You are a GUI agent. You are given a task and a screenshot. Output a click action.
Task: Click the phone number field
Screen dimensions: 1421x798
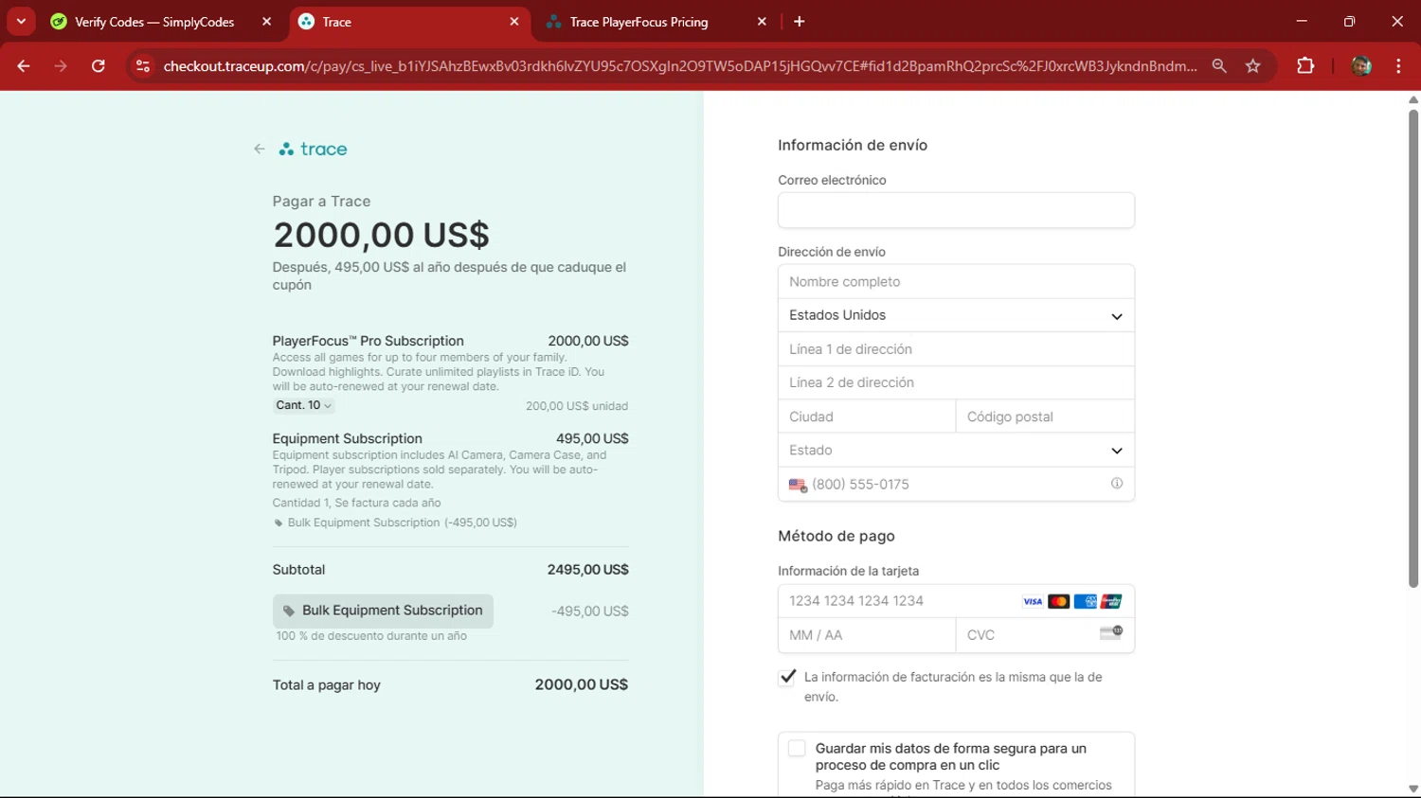957,484
